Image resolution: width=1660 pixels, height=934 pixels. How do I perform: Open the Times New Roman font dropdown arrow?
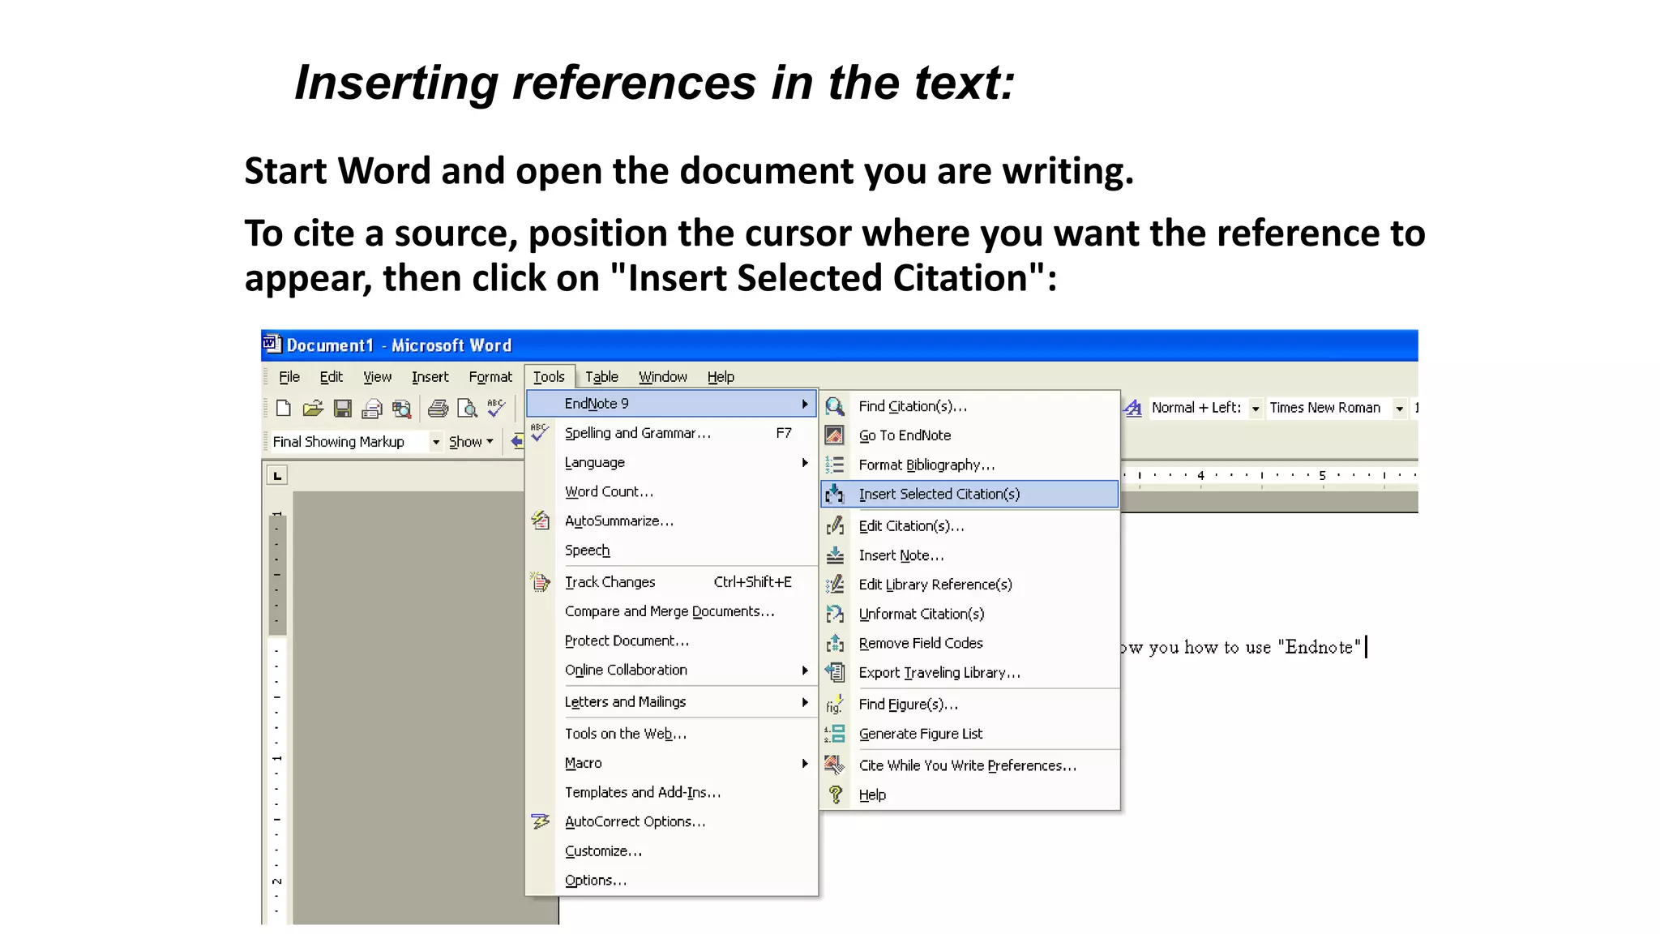coord(1399,408)
